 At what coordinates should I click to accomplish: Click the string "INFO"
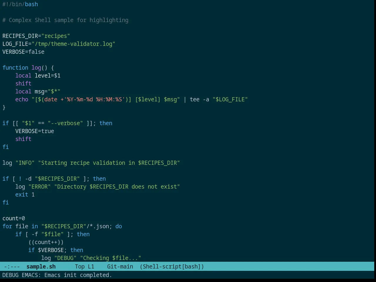25,163
